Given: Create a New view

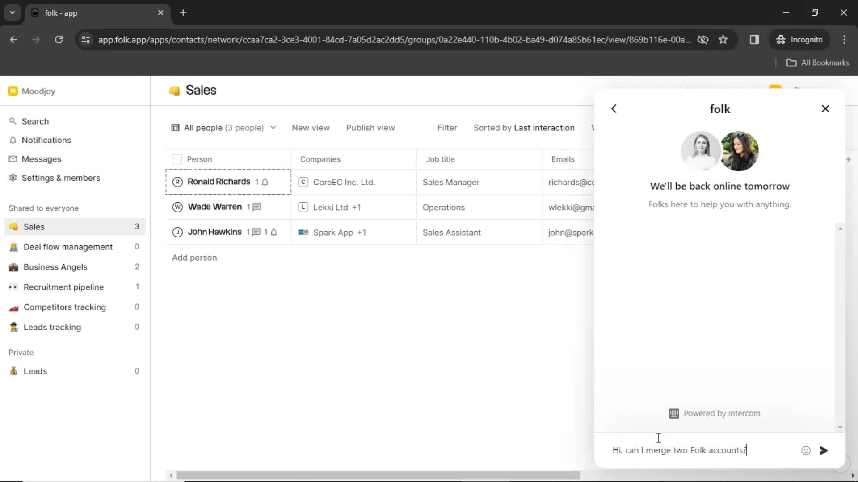Looking at the screenshot, I should click(x=311, y=128).
